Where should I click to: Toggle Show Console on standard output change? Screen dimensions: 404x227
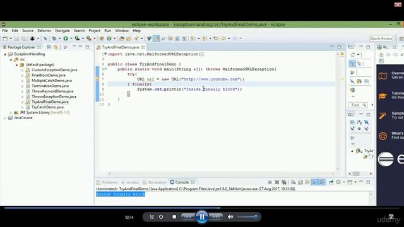[x=314, y=182]
